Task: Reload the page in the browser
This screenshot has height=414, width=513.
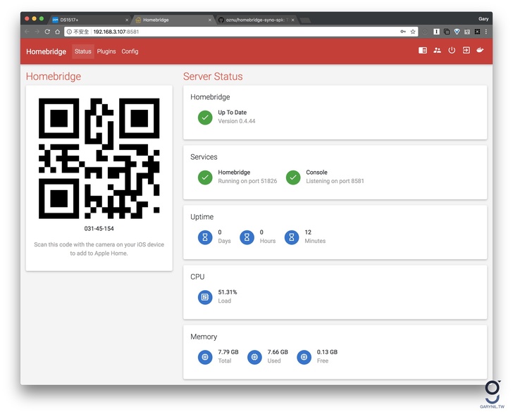Action: pyautogui.click(x=47, y=32)
